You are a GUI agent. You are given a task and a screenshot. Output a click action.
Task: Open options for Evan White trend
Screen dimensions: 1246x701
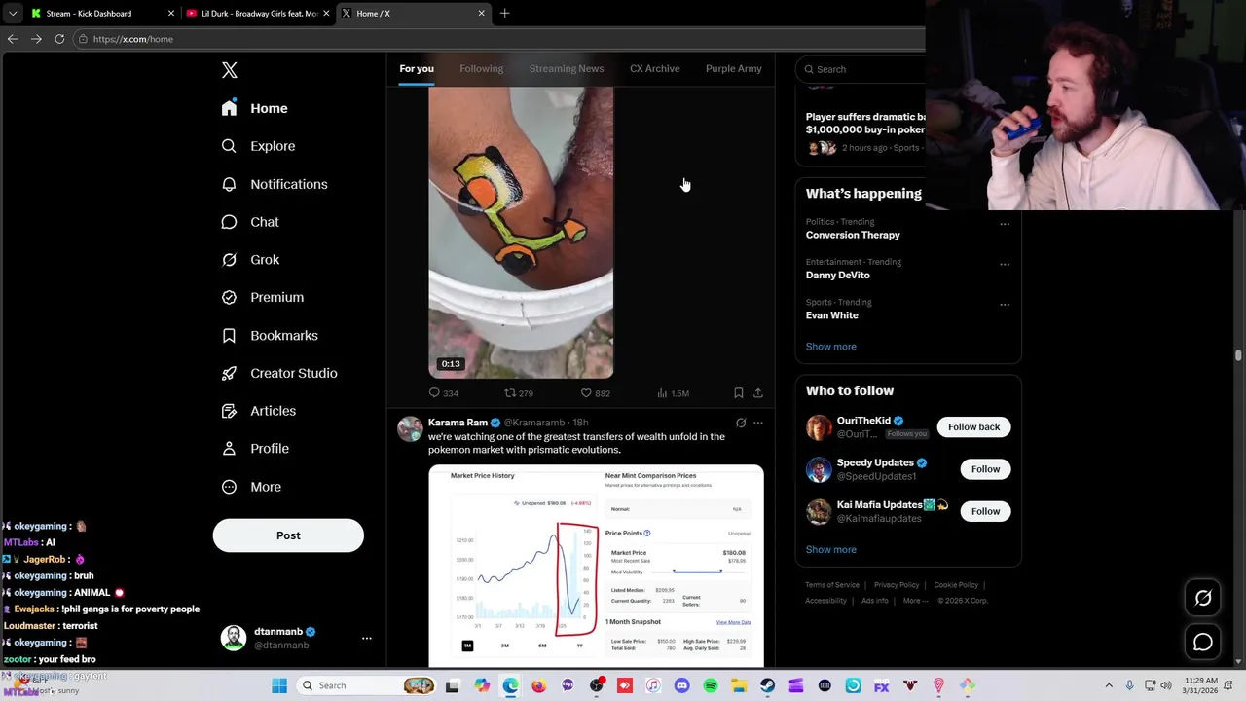click(1005, 304)
